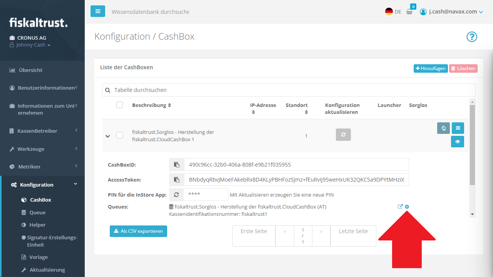This screenshot has height=277, width=493.
Task: Open queue settings gear icon
Action: click(x=407, y=207)
